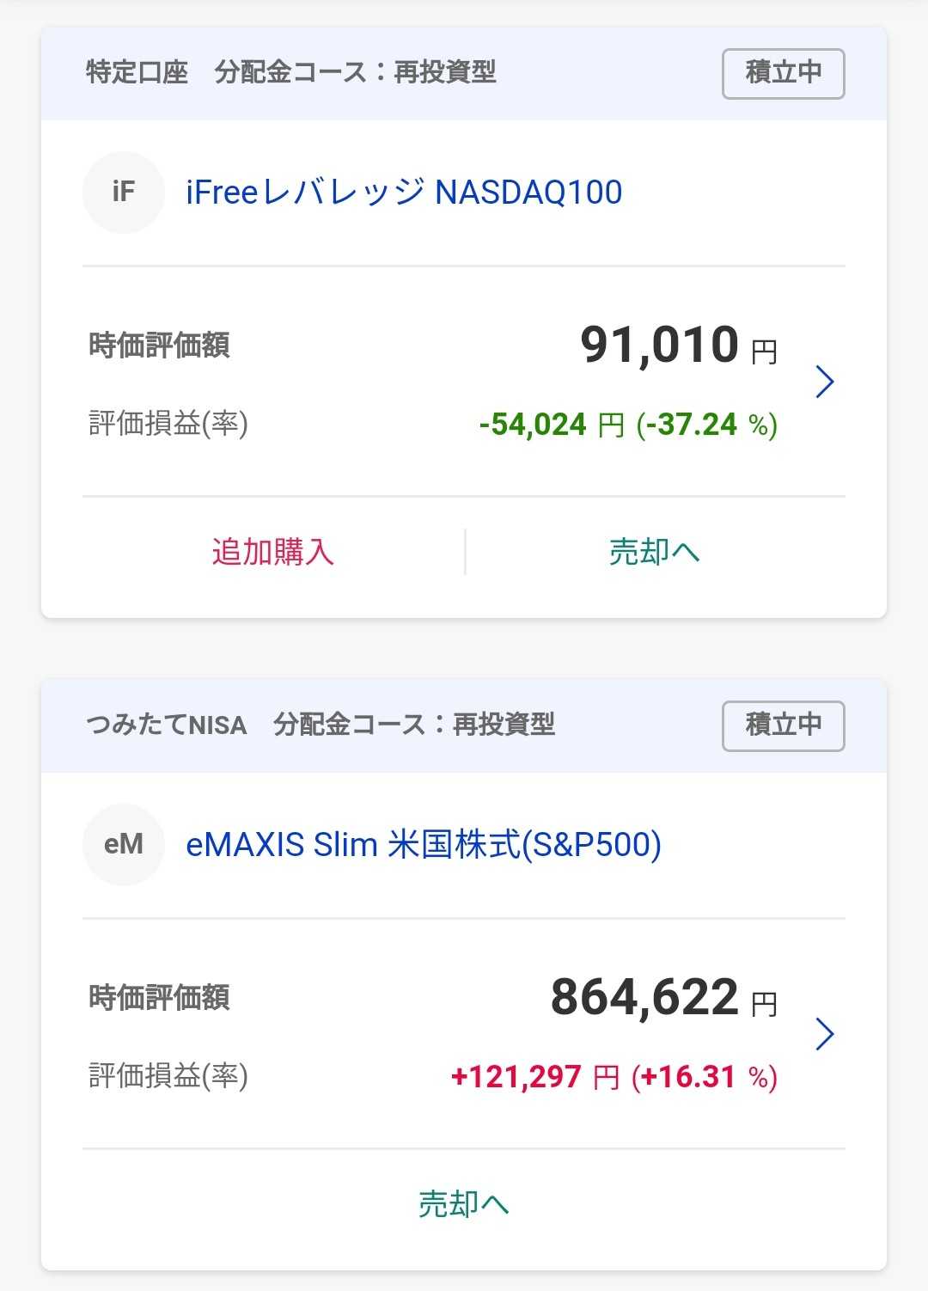The image size is (928, 1291).
Task: Tap 追加購入 for the iFree NASDAQ100 fund
Action: (x=272, y=552)
